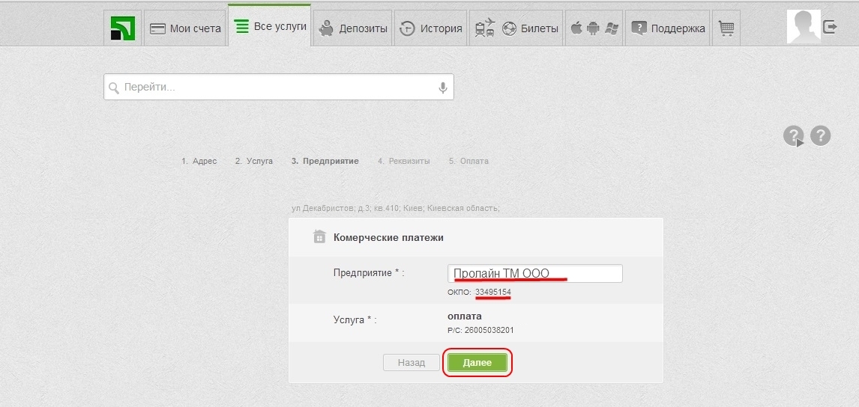Open the Поддержка tab
859x407 pixels.
(667, 28)
